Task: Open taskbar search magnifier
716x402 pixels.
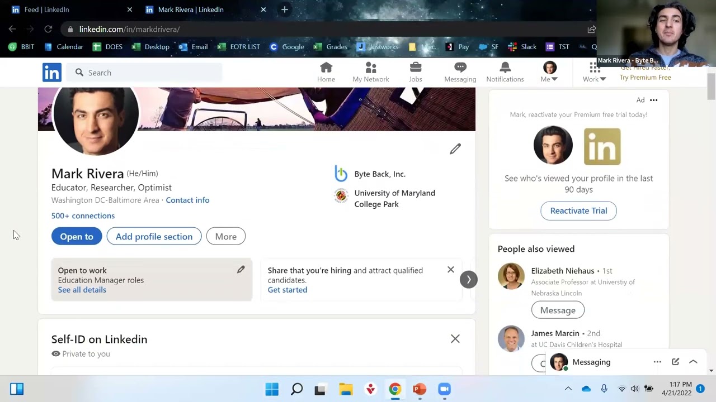Action: 296,389
